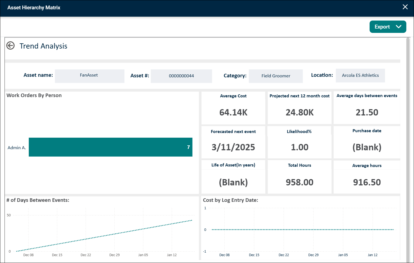Click the Cost by Log Entry Date line
Screen dimensions: 414x263
(x=303, y=230)
